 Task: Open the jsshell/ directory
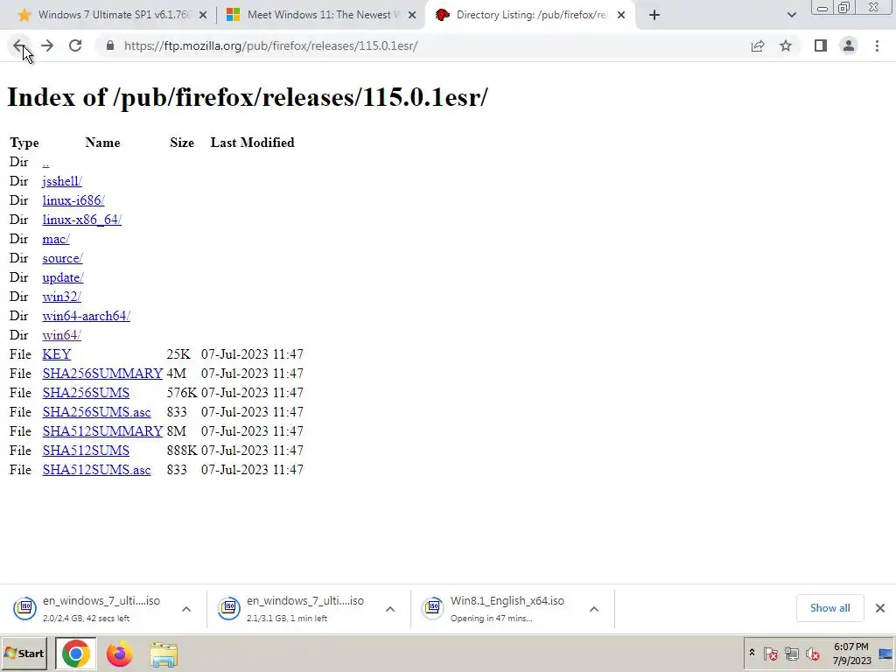62,181
